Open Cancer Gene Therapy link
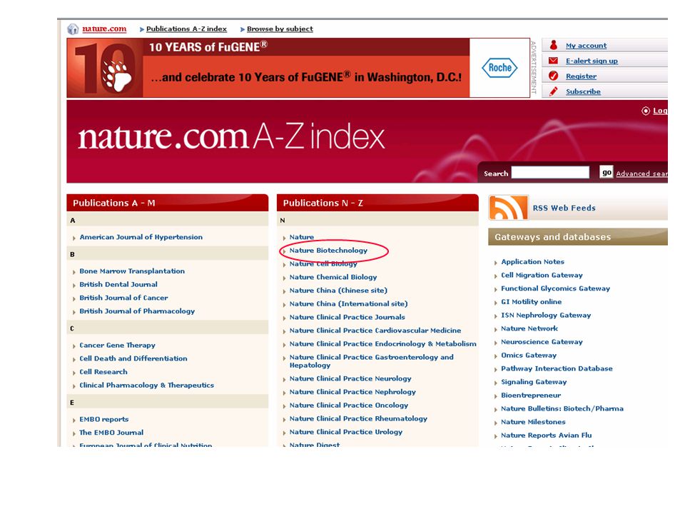The width and height of the screenshot is (685, 514). [x=117, y=346]
